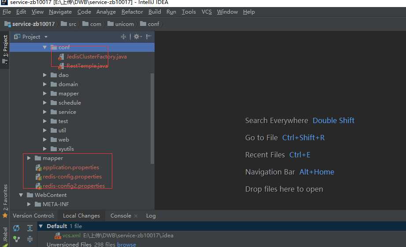Click JedisClusterFactory.java file icon
The height and width of the screenshot is (247, 406).
61,57
